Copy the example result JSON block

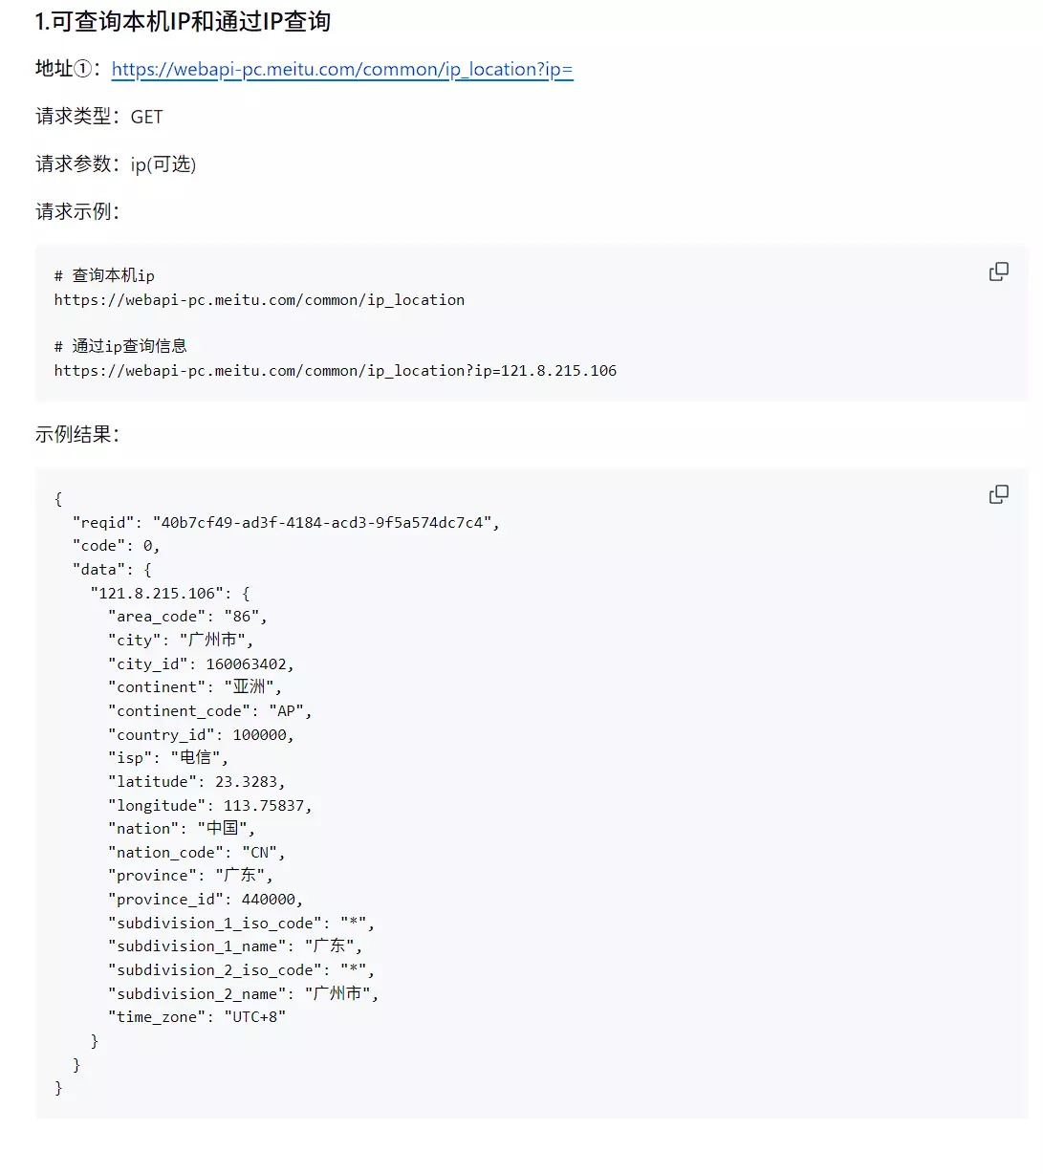click(998, 494)
